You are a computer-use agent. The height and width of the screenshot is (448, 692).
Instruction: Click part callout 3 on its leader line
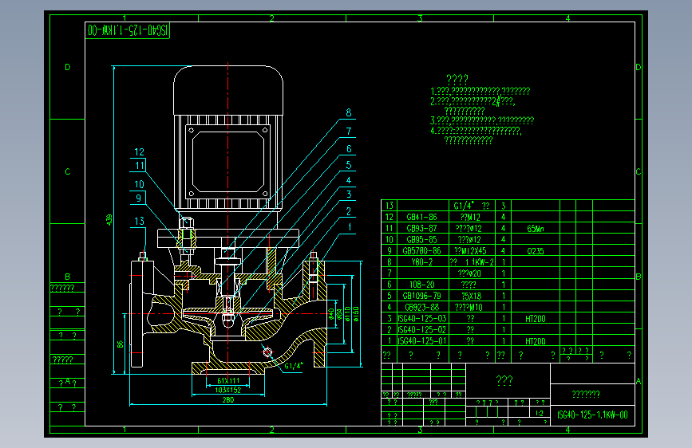(349, 195)
